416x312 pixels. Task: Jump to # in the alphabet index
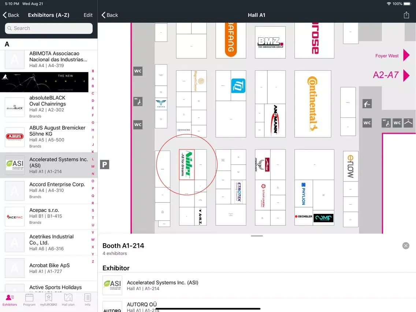[x=93, y=71]
